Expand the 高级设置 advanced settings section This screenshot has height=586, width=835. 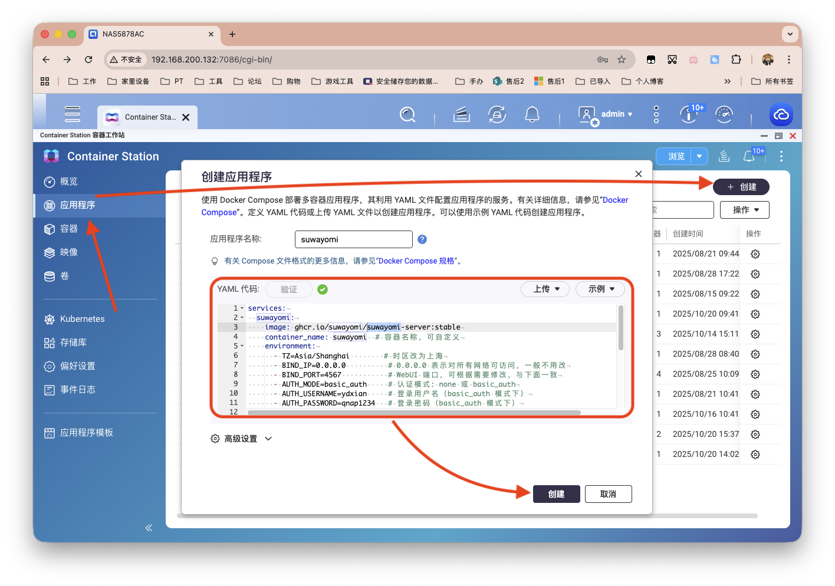241,439
